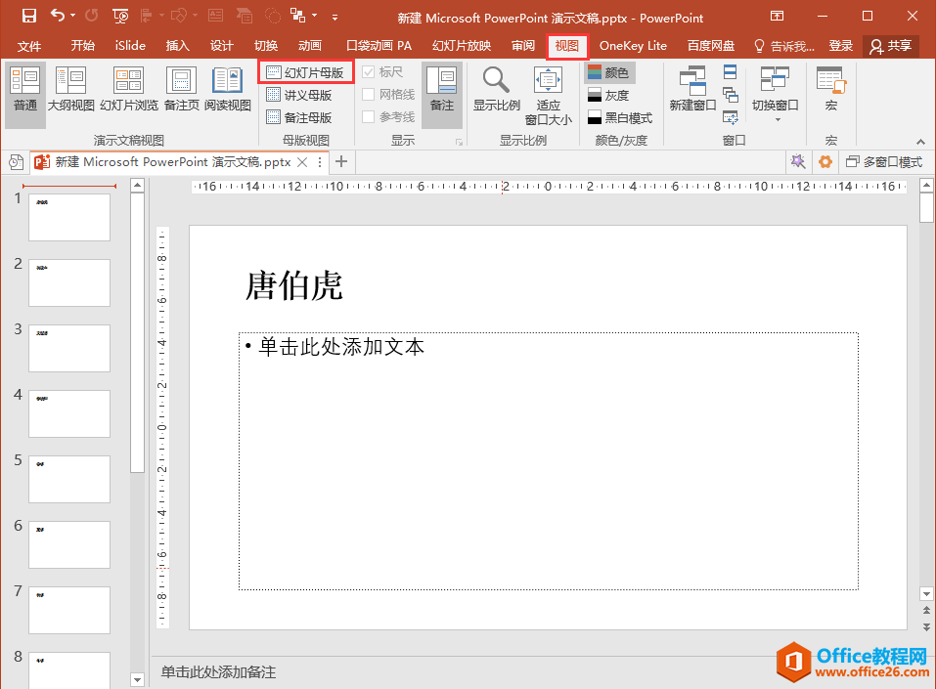The image size is (936, 689).
Task: Switch to Outline View (大纲视图)
Action: click(71, 89)
